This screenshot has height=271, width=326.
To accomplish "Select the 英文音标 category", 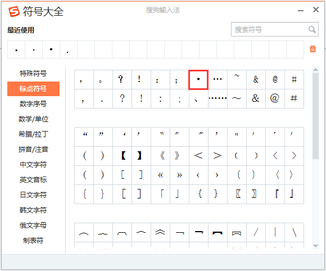I will [33, 180].
